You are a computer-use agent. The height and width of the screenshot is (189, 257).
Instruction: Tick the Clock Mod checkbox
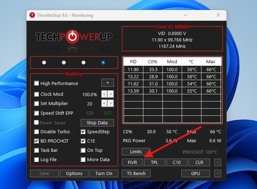(x=37, y=94)
